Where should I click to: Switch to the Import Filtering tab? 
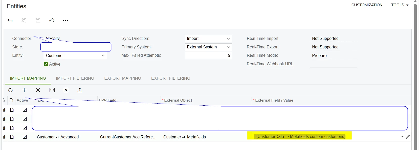[x=75, y=78]
